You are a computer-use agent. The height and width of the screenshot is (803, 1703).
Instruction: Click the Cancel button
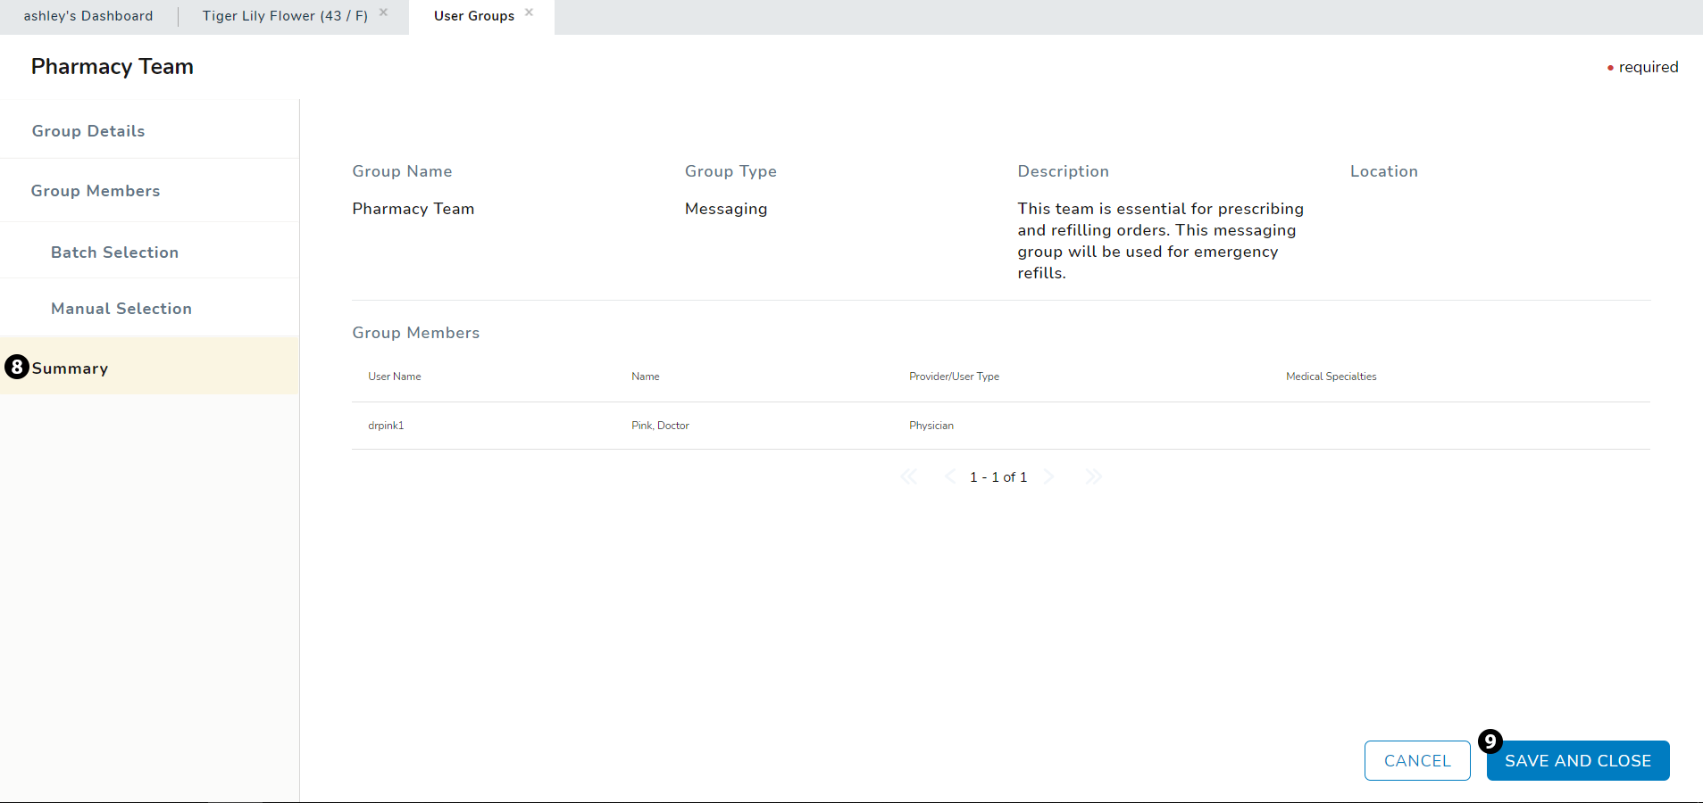[1416, 761]
